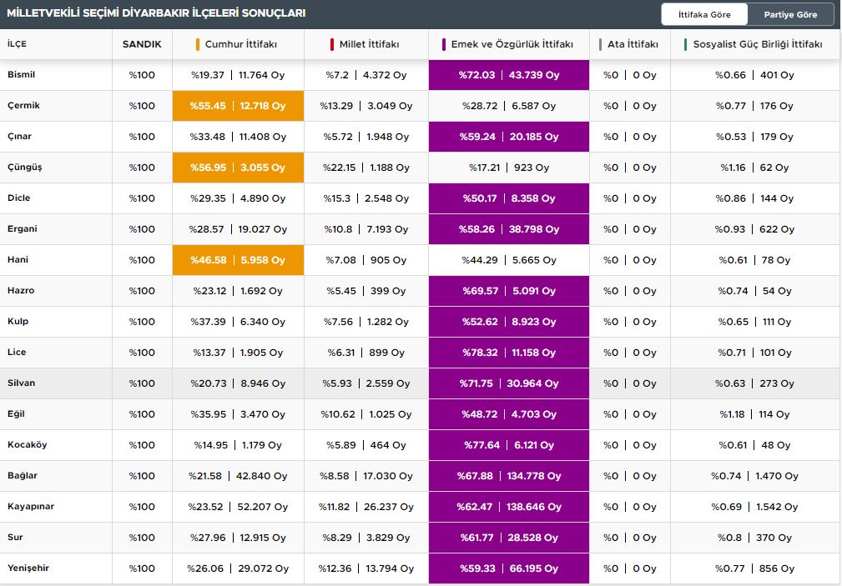Click the page title "Diyarbakır İlçeleri Sonuçları"
The image size is (842, 586).
(156, 13)
